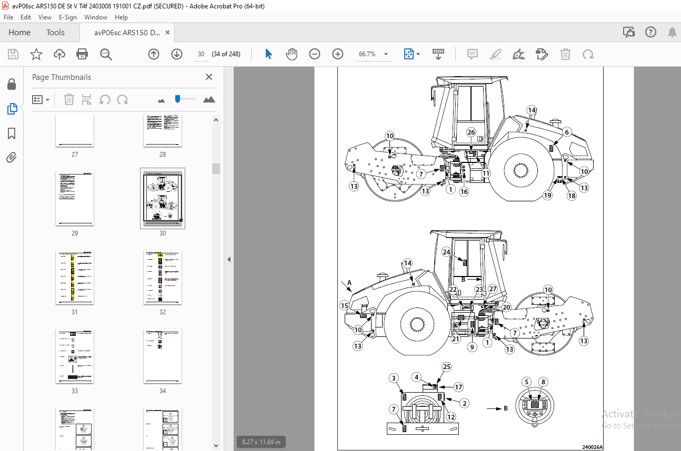Open the find text magnifier tool
Viewport: 681px width, 451px height.
(x=106, y=54)
